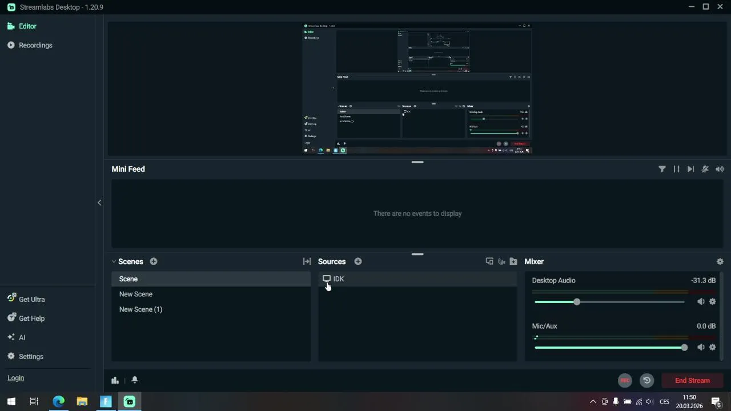Collapse the left sidebar with the chevron

[99, 203]
